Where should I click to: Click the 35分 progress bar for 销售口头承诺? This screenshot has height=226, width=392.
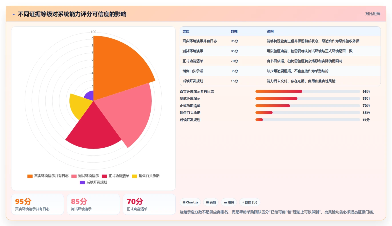(308, 113)
